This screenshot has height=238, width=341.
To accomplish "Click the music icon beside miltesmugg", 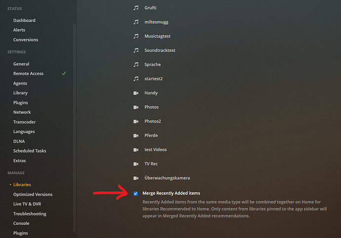I will (136, 22).
